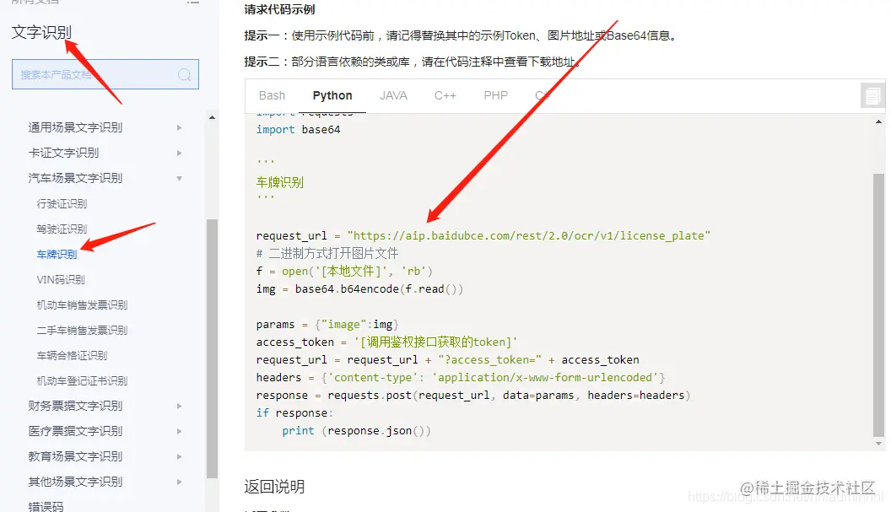Screen dimensions: 891x512
Task: Expand 通用场景文字识别 section arrow
Action: point(179,128)
